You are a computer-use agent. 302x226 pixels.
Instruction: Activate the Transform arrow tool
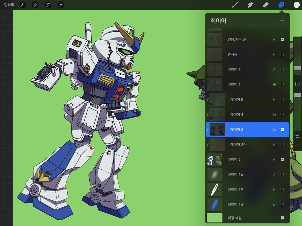click(61, 5)
